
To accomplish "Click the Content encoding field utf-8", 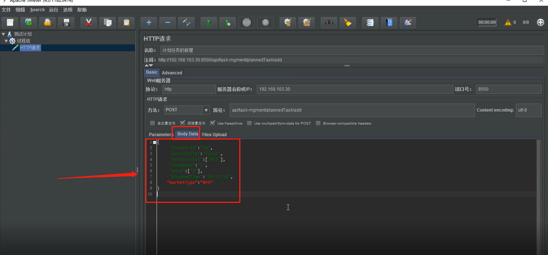I will pyautogui.click(x=528, y=110).
